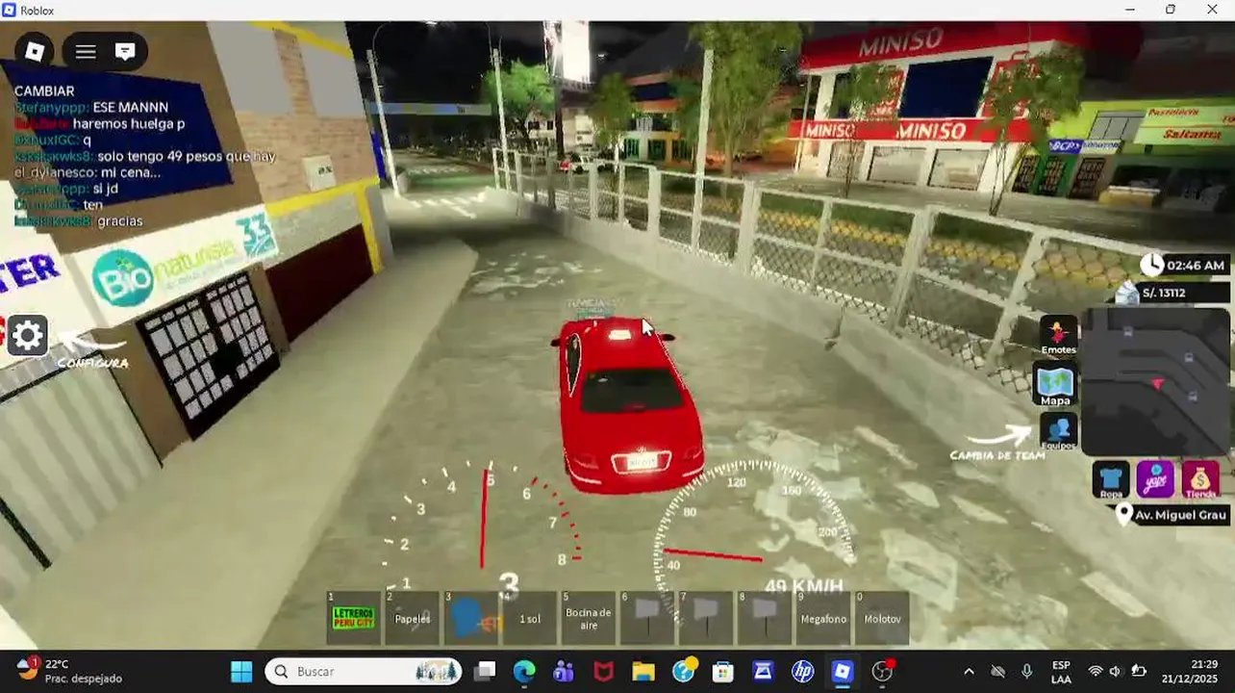Open the Emotes panel
1235x693 pixels.
pyautogui.click(x=1058, y=335)
